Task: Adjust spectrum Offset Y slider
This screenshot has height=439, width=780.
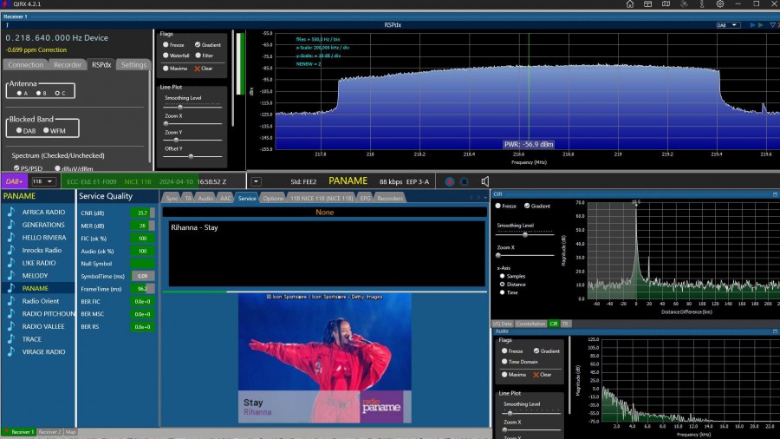Action: (x=192, y=156)
